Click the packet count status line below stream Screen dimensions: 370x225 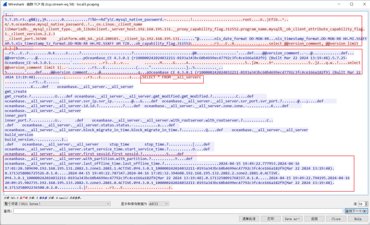(x=42, y=198)
